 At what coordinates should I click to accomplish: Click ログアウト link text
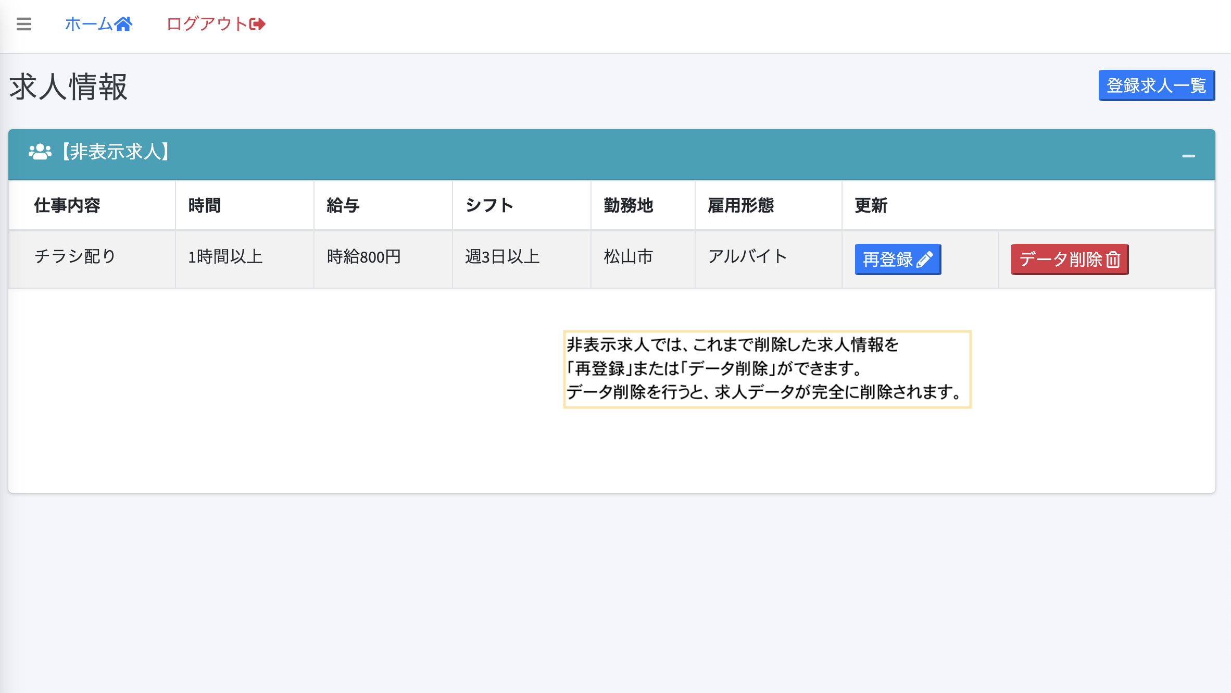[207, 24]
